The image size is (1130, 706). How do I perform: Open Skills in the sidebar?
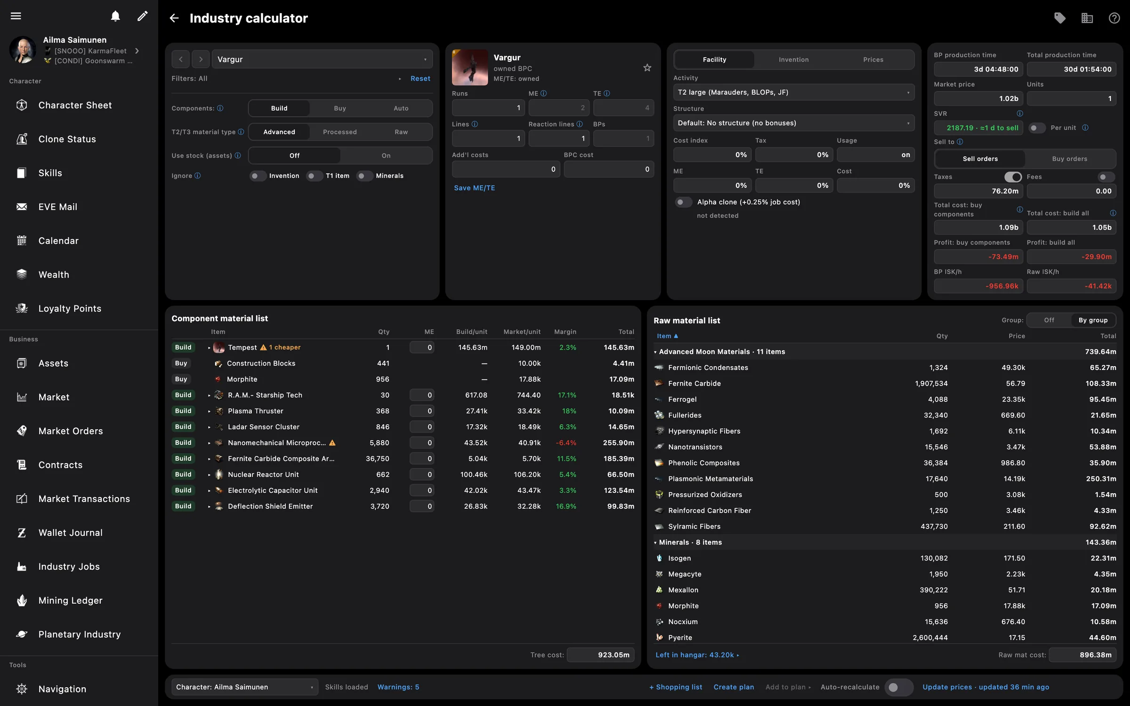[x=79, y=173]
